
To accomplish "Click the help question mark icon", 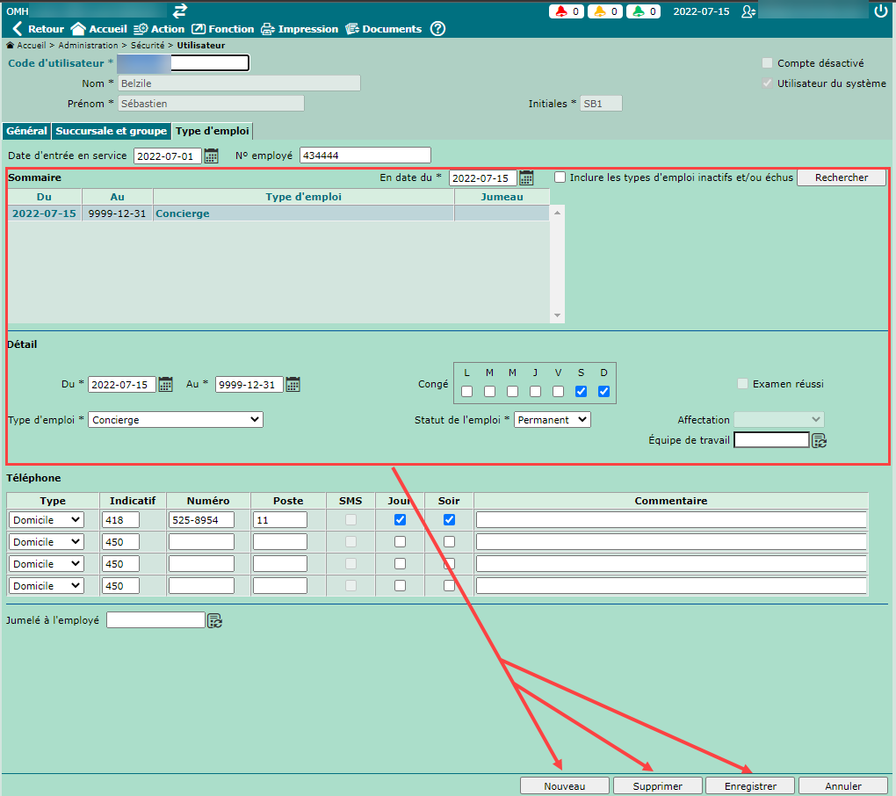I will coord(437,29).
